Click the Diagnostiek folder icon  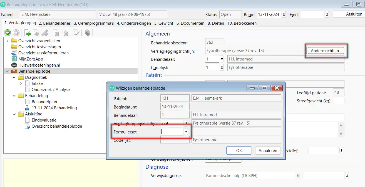coord(21,77)
